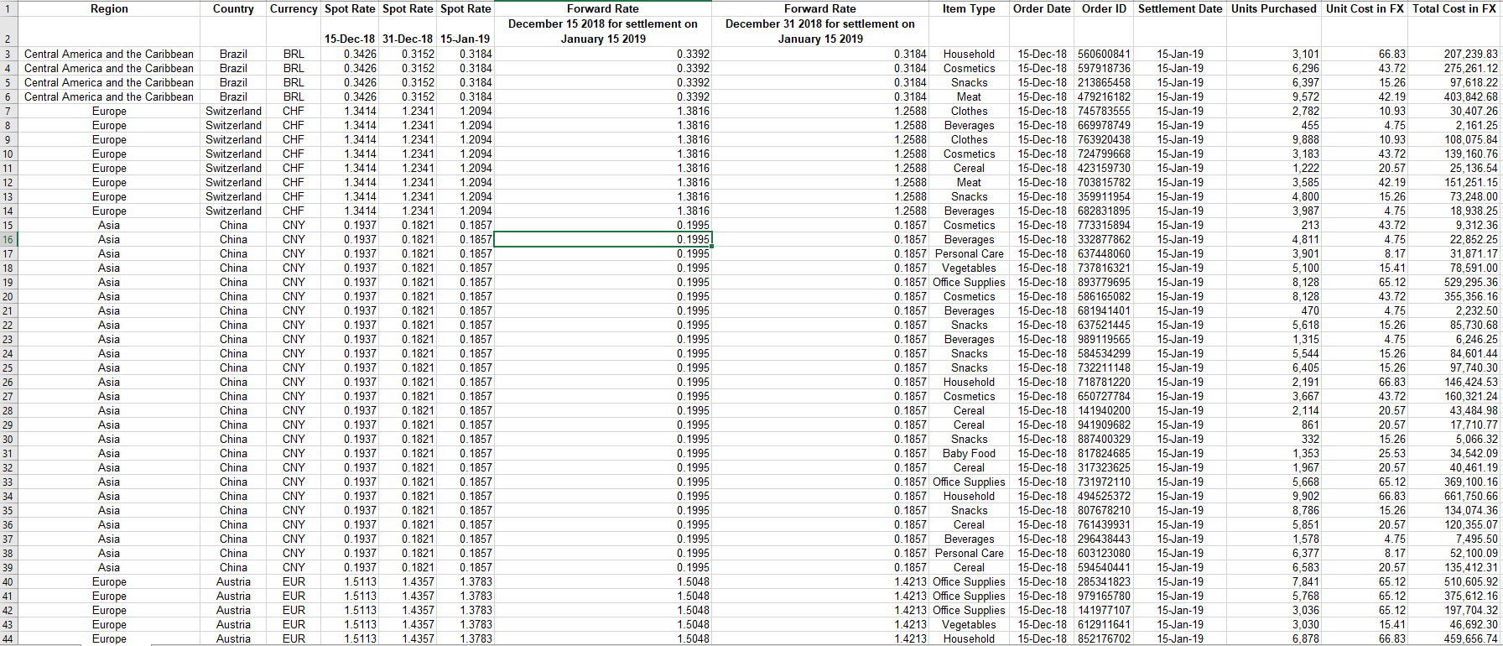Select the Order Date column header
This screenshot has width=1503, height=646.
(1042, 9)
